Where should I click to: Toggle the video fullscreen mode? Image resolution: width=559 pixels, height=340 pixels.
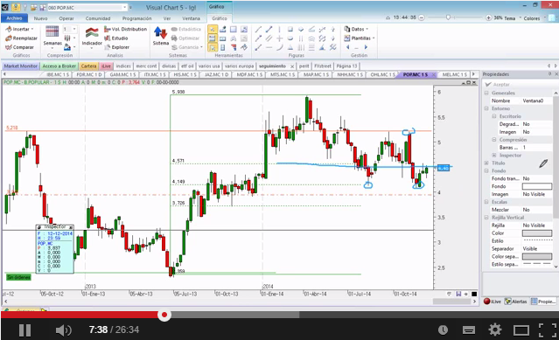548,330
